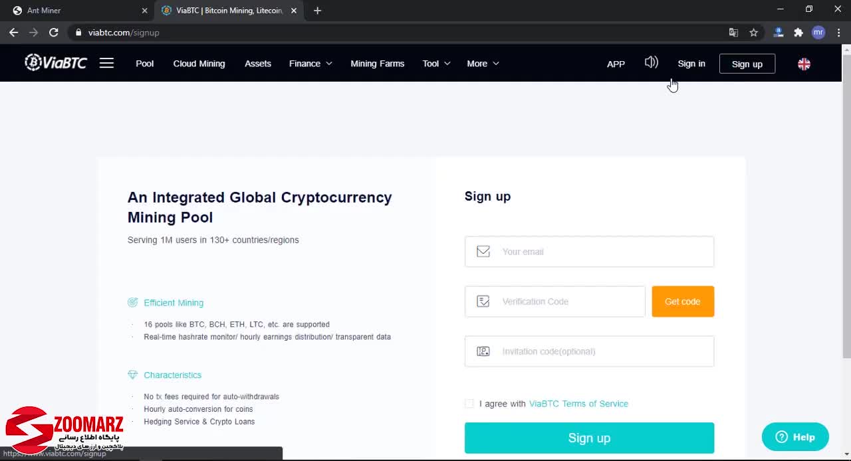Expand the Tool dropdown menu
Viewport: 851px width, 461px height.
tap(436, 64)
